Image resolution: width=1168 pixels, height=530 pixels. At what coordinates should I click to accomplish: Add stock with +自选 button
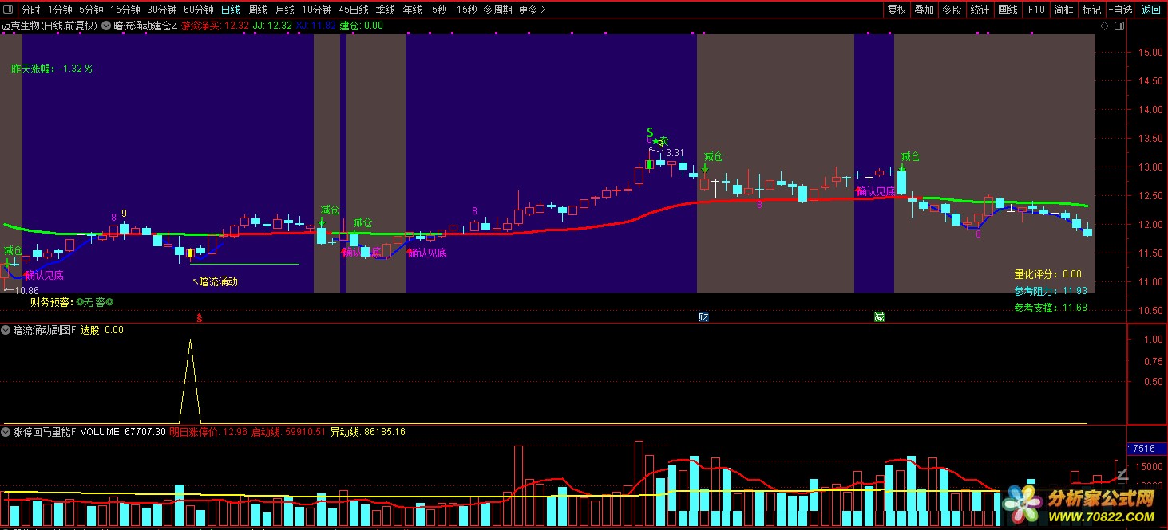coord(1120,10)
